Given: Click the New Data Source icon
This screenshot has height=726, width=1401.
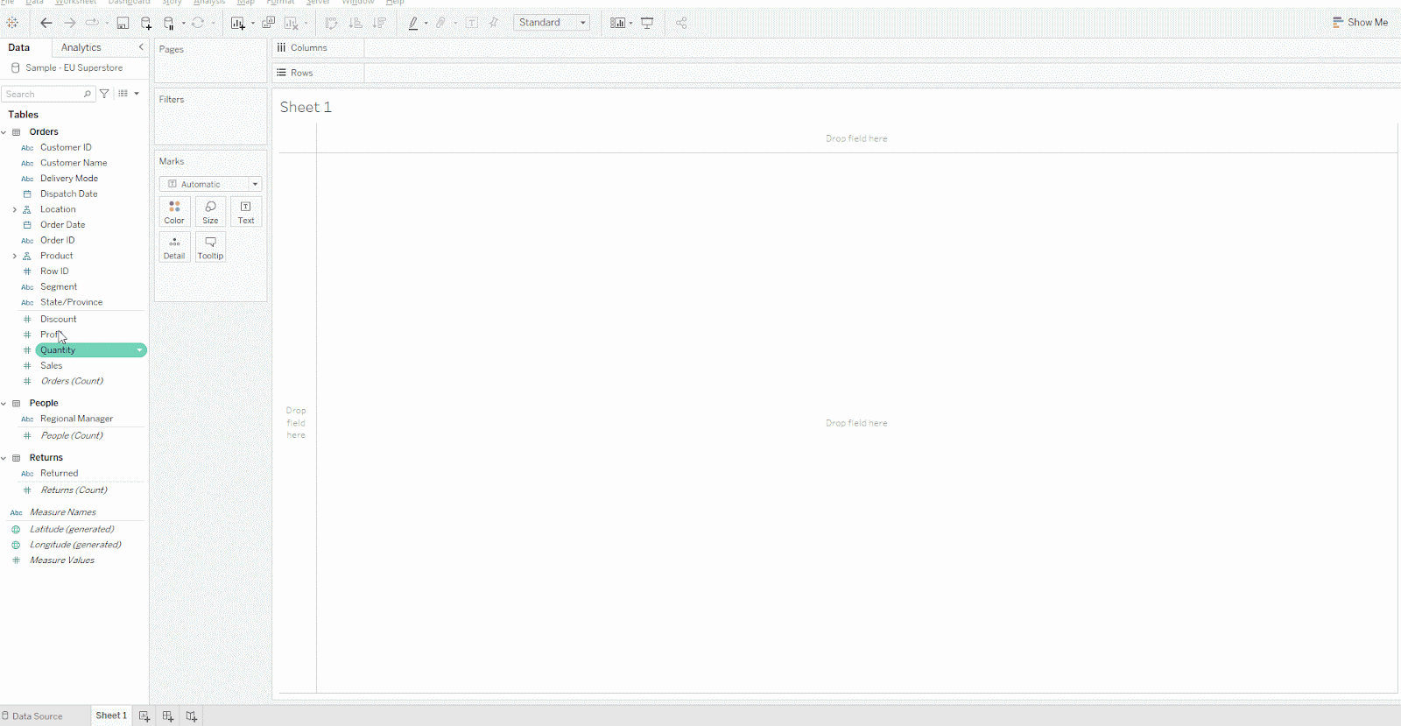Looking at the screenshot, I should (x=146, y=23).
